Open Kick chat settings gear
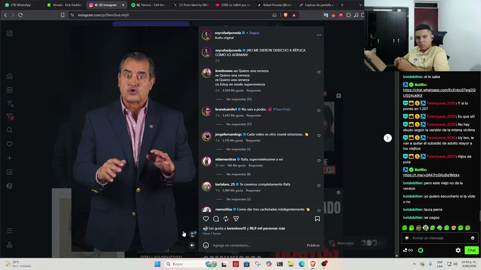This screenshot has width=481, height=270. pos(458,250)
